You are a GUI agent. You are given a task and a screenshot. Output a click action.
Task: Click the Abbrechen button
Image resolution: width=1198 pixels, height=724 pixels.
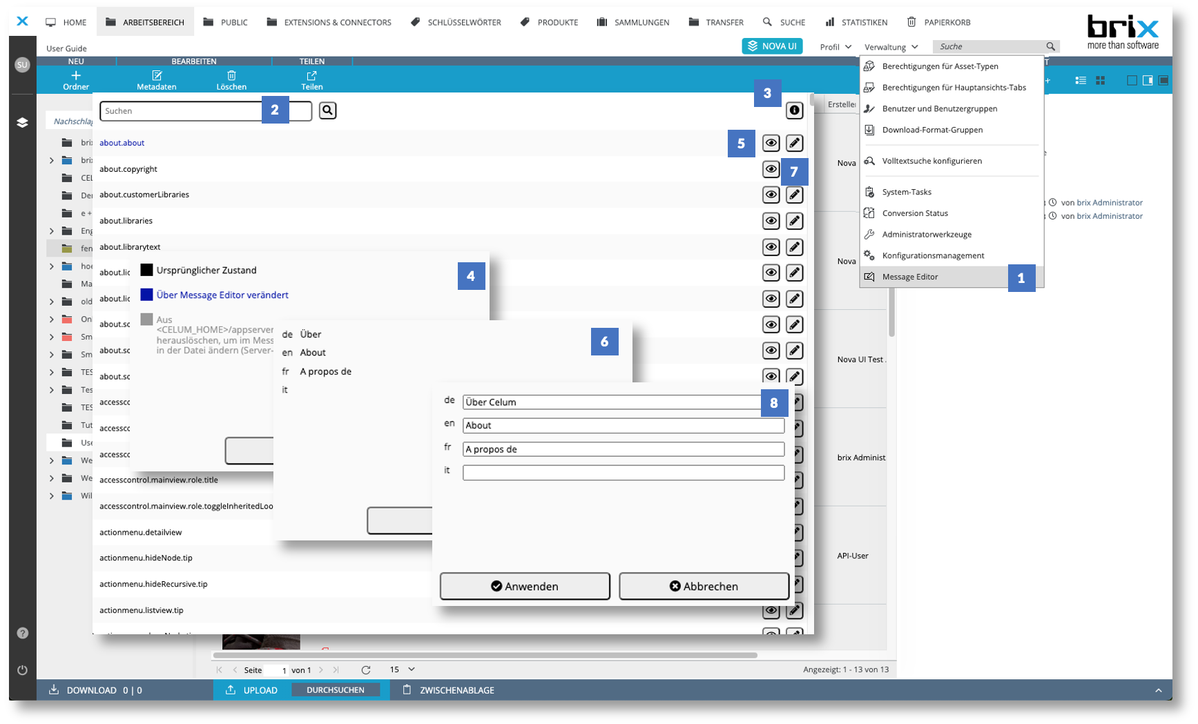704,586
